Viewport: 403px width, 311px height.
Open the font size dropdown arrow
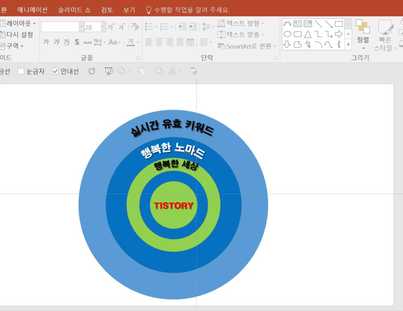tap(103, 27)
